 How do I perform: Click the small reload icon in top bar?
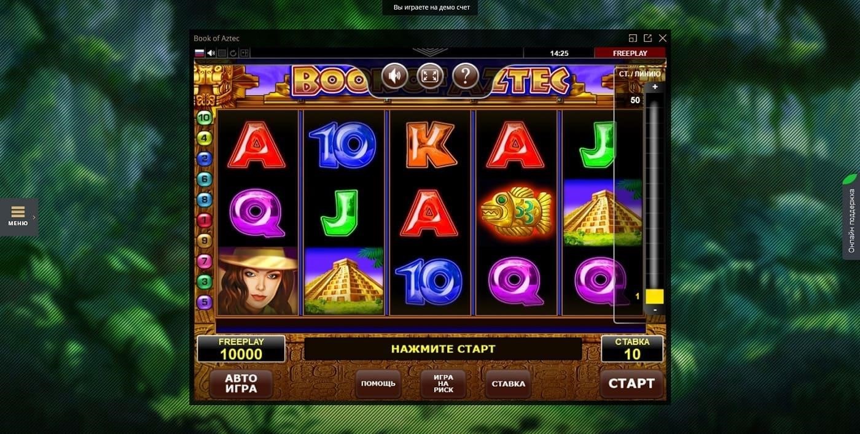pos(233,53)
